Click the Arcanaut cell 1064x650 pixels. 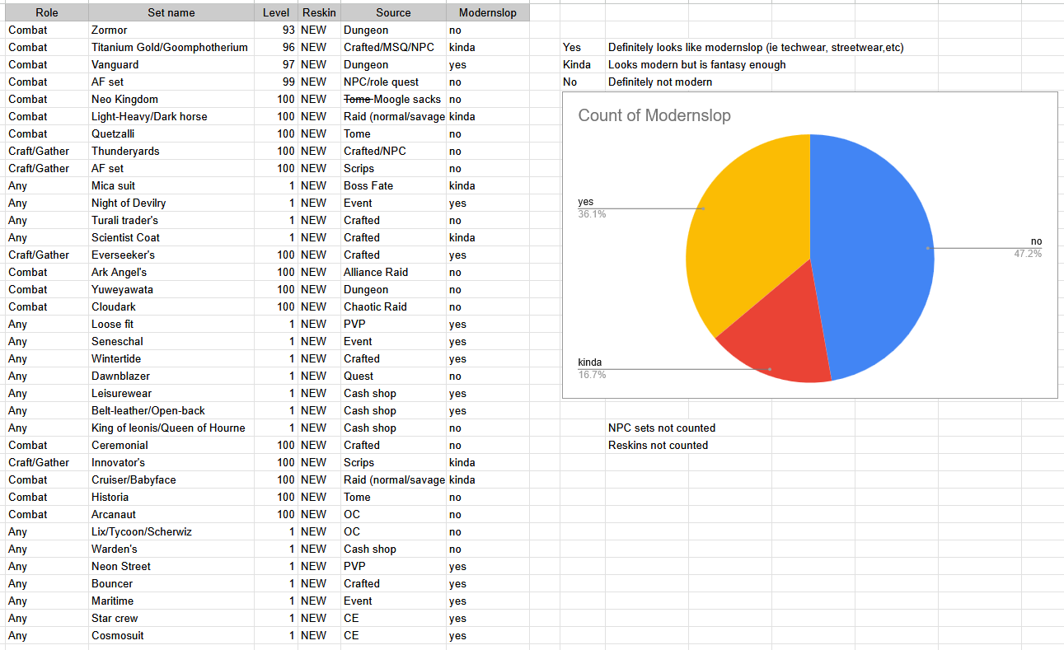click(171, 514)
